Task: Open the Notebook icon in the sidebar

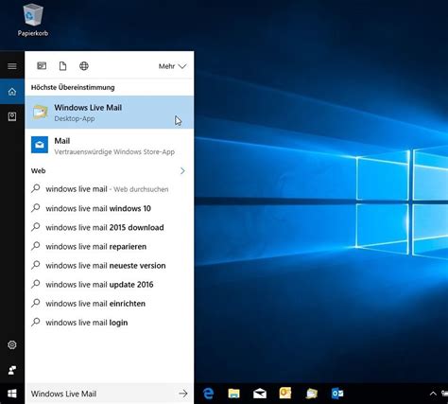Action: click(12, 116)
